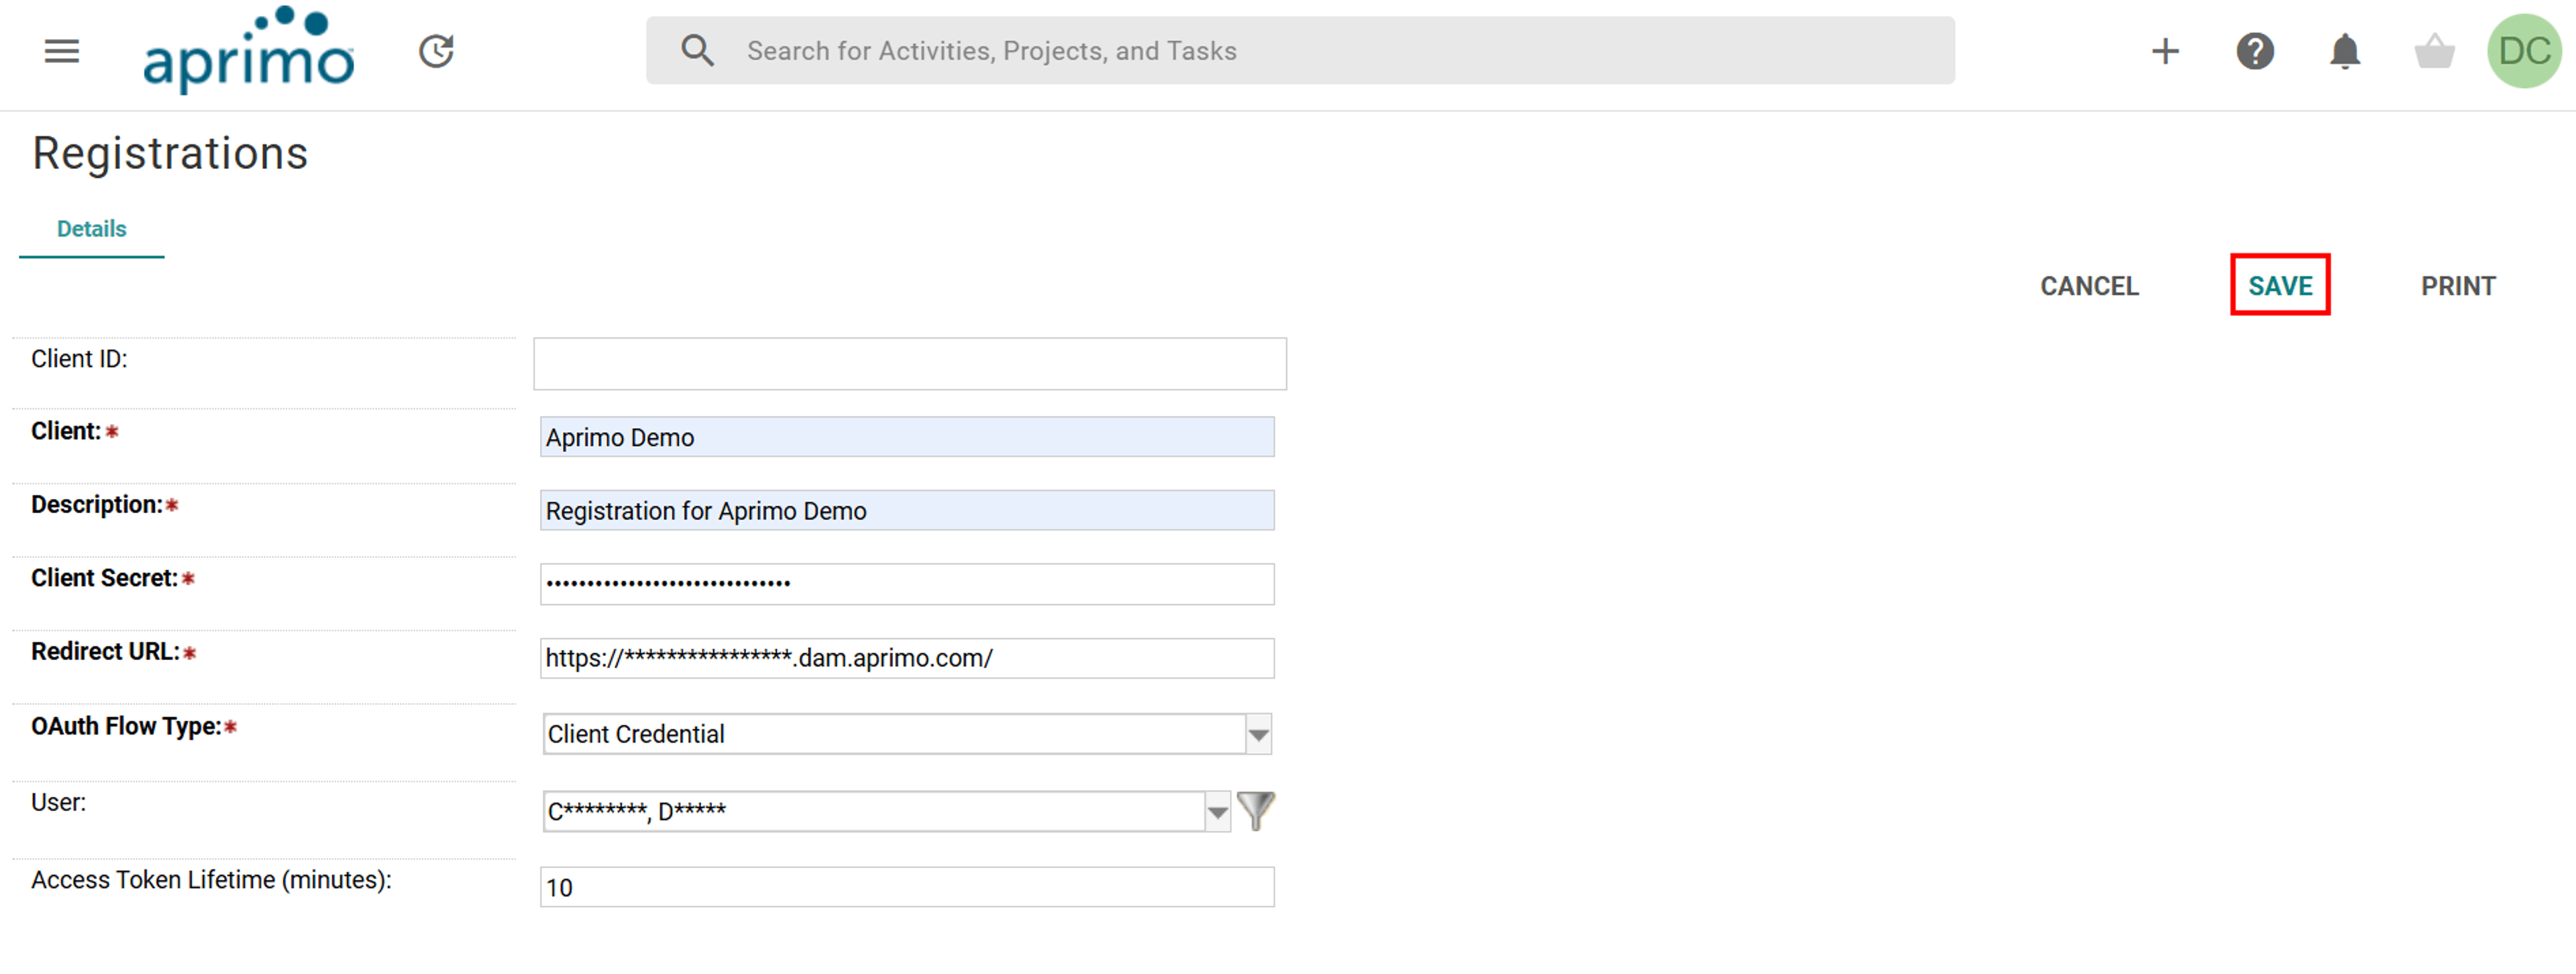This screenshot has width=2576, height=974.
Task: Open the hamburger navigation menu
Action: tap(62, 51)
